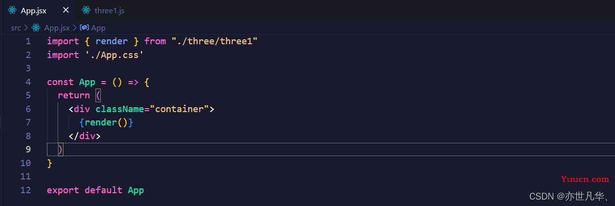Place cursor on render() call in line 7
Image resolution: width=615 pixels, height=206 pixels.
[x=106, y=122]
